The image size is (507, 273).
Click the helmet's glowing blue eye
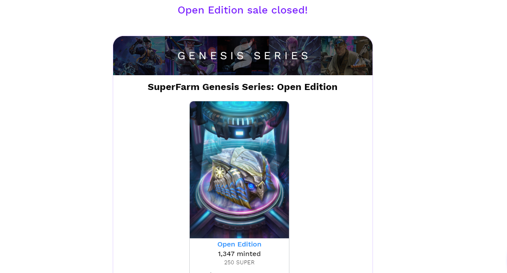(251, 186)
